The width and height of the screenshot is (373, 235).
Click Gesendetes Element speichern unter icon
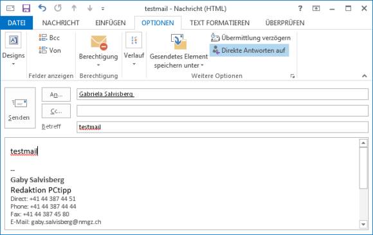point(179,42)
